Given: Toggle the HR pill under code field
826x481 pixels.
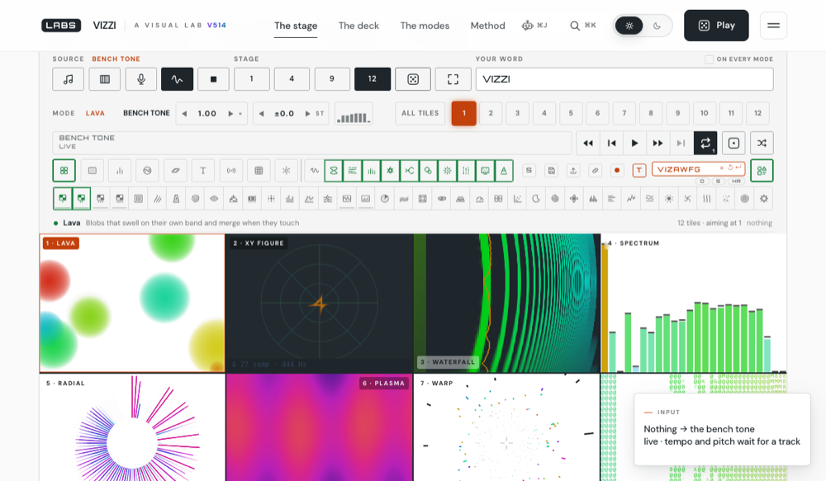Looking at the screenshot, I should click(736, 181).
